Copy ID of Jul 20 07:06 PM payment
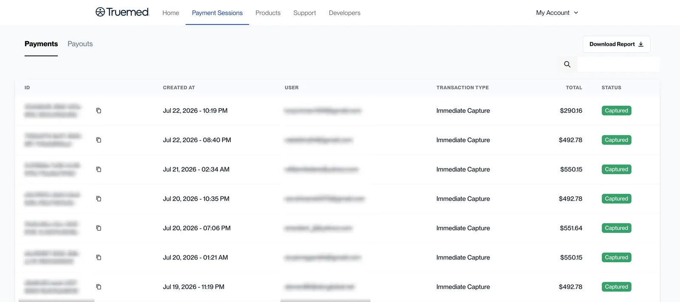The image size is (680, 302). (x=99, y=228)
